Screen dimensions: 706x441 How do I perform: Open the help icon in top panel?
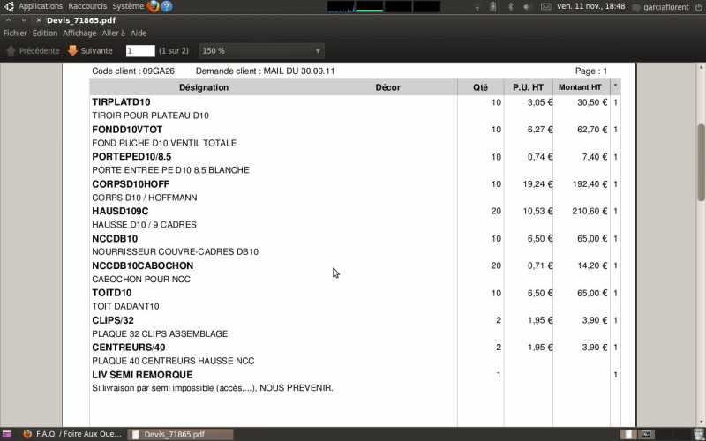pos(167,6)
